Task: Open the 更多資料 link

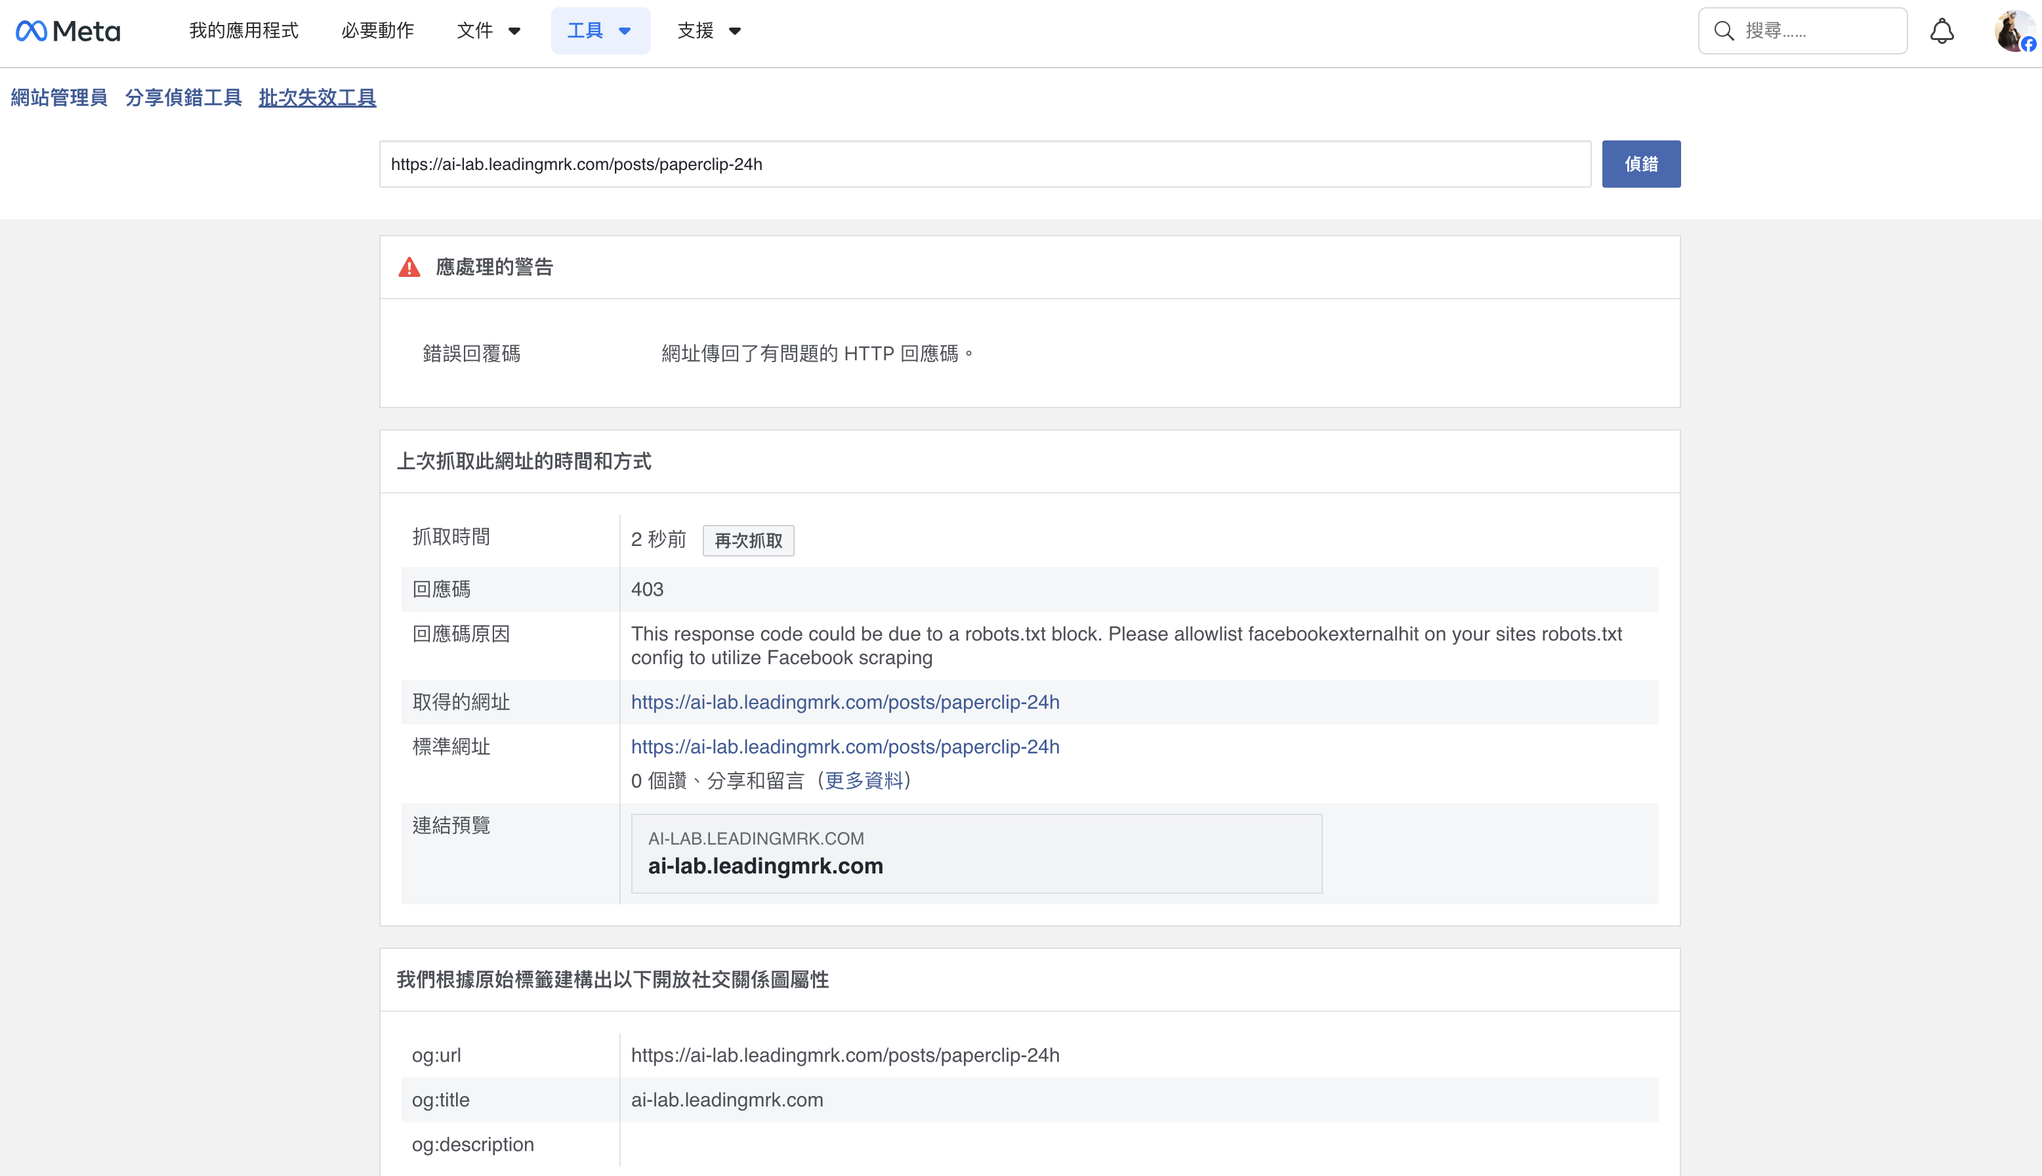Action: (863, 780)
